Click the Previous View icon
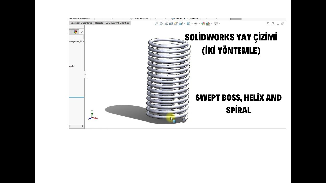Viewport: 326px width, 183px height. tap(166, 24)
